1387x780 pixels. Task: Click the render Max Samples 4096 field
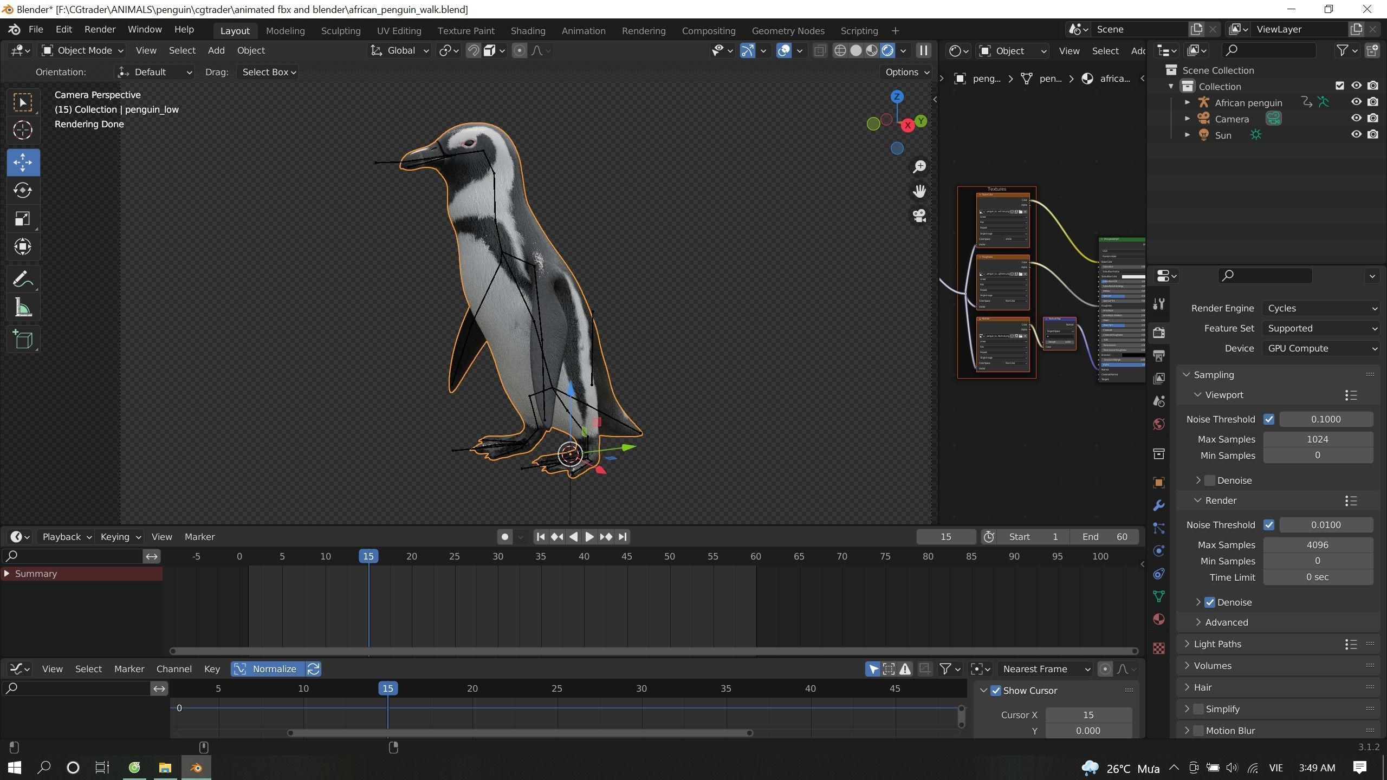(1318, 545)
